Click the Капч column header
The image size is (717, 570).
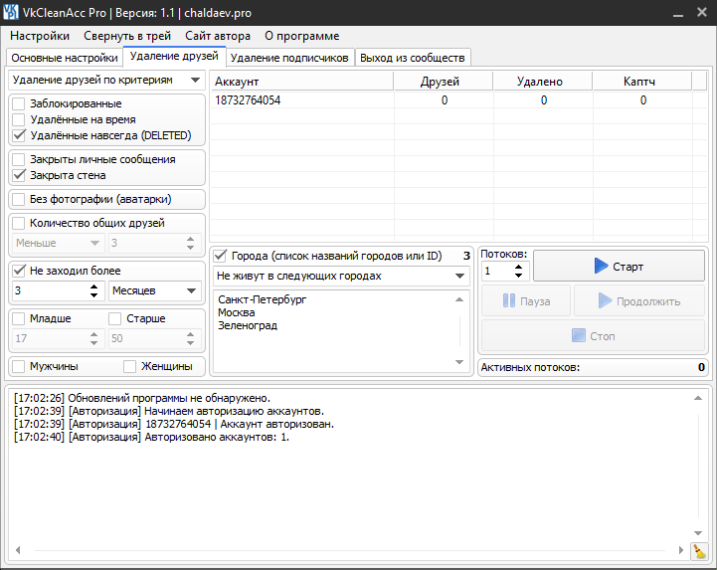642,82
